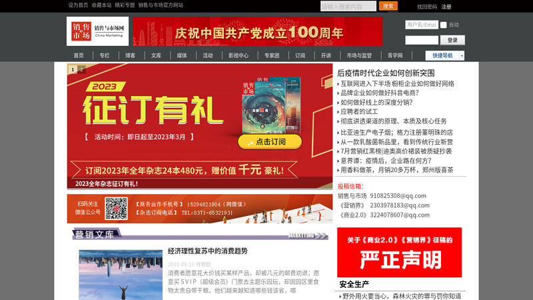Open 市场与监管 in the navigation bar

[x=359, y=55]
